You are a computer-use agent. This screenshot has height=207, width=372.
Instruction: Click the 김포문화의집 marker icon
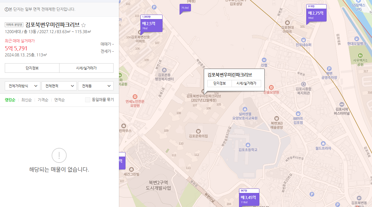198,131
